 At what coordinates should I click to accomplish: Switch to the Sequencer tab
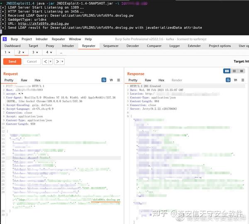[x=111, y=46]
